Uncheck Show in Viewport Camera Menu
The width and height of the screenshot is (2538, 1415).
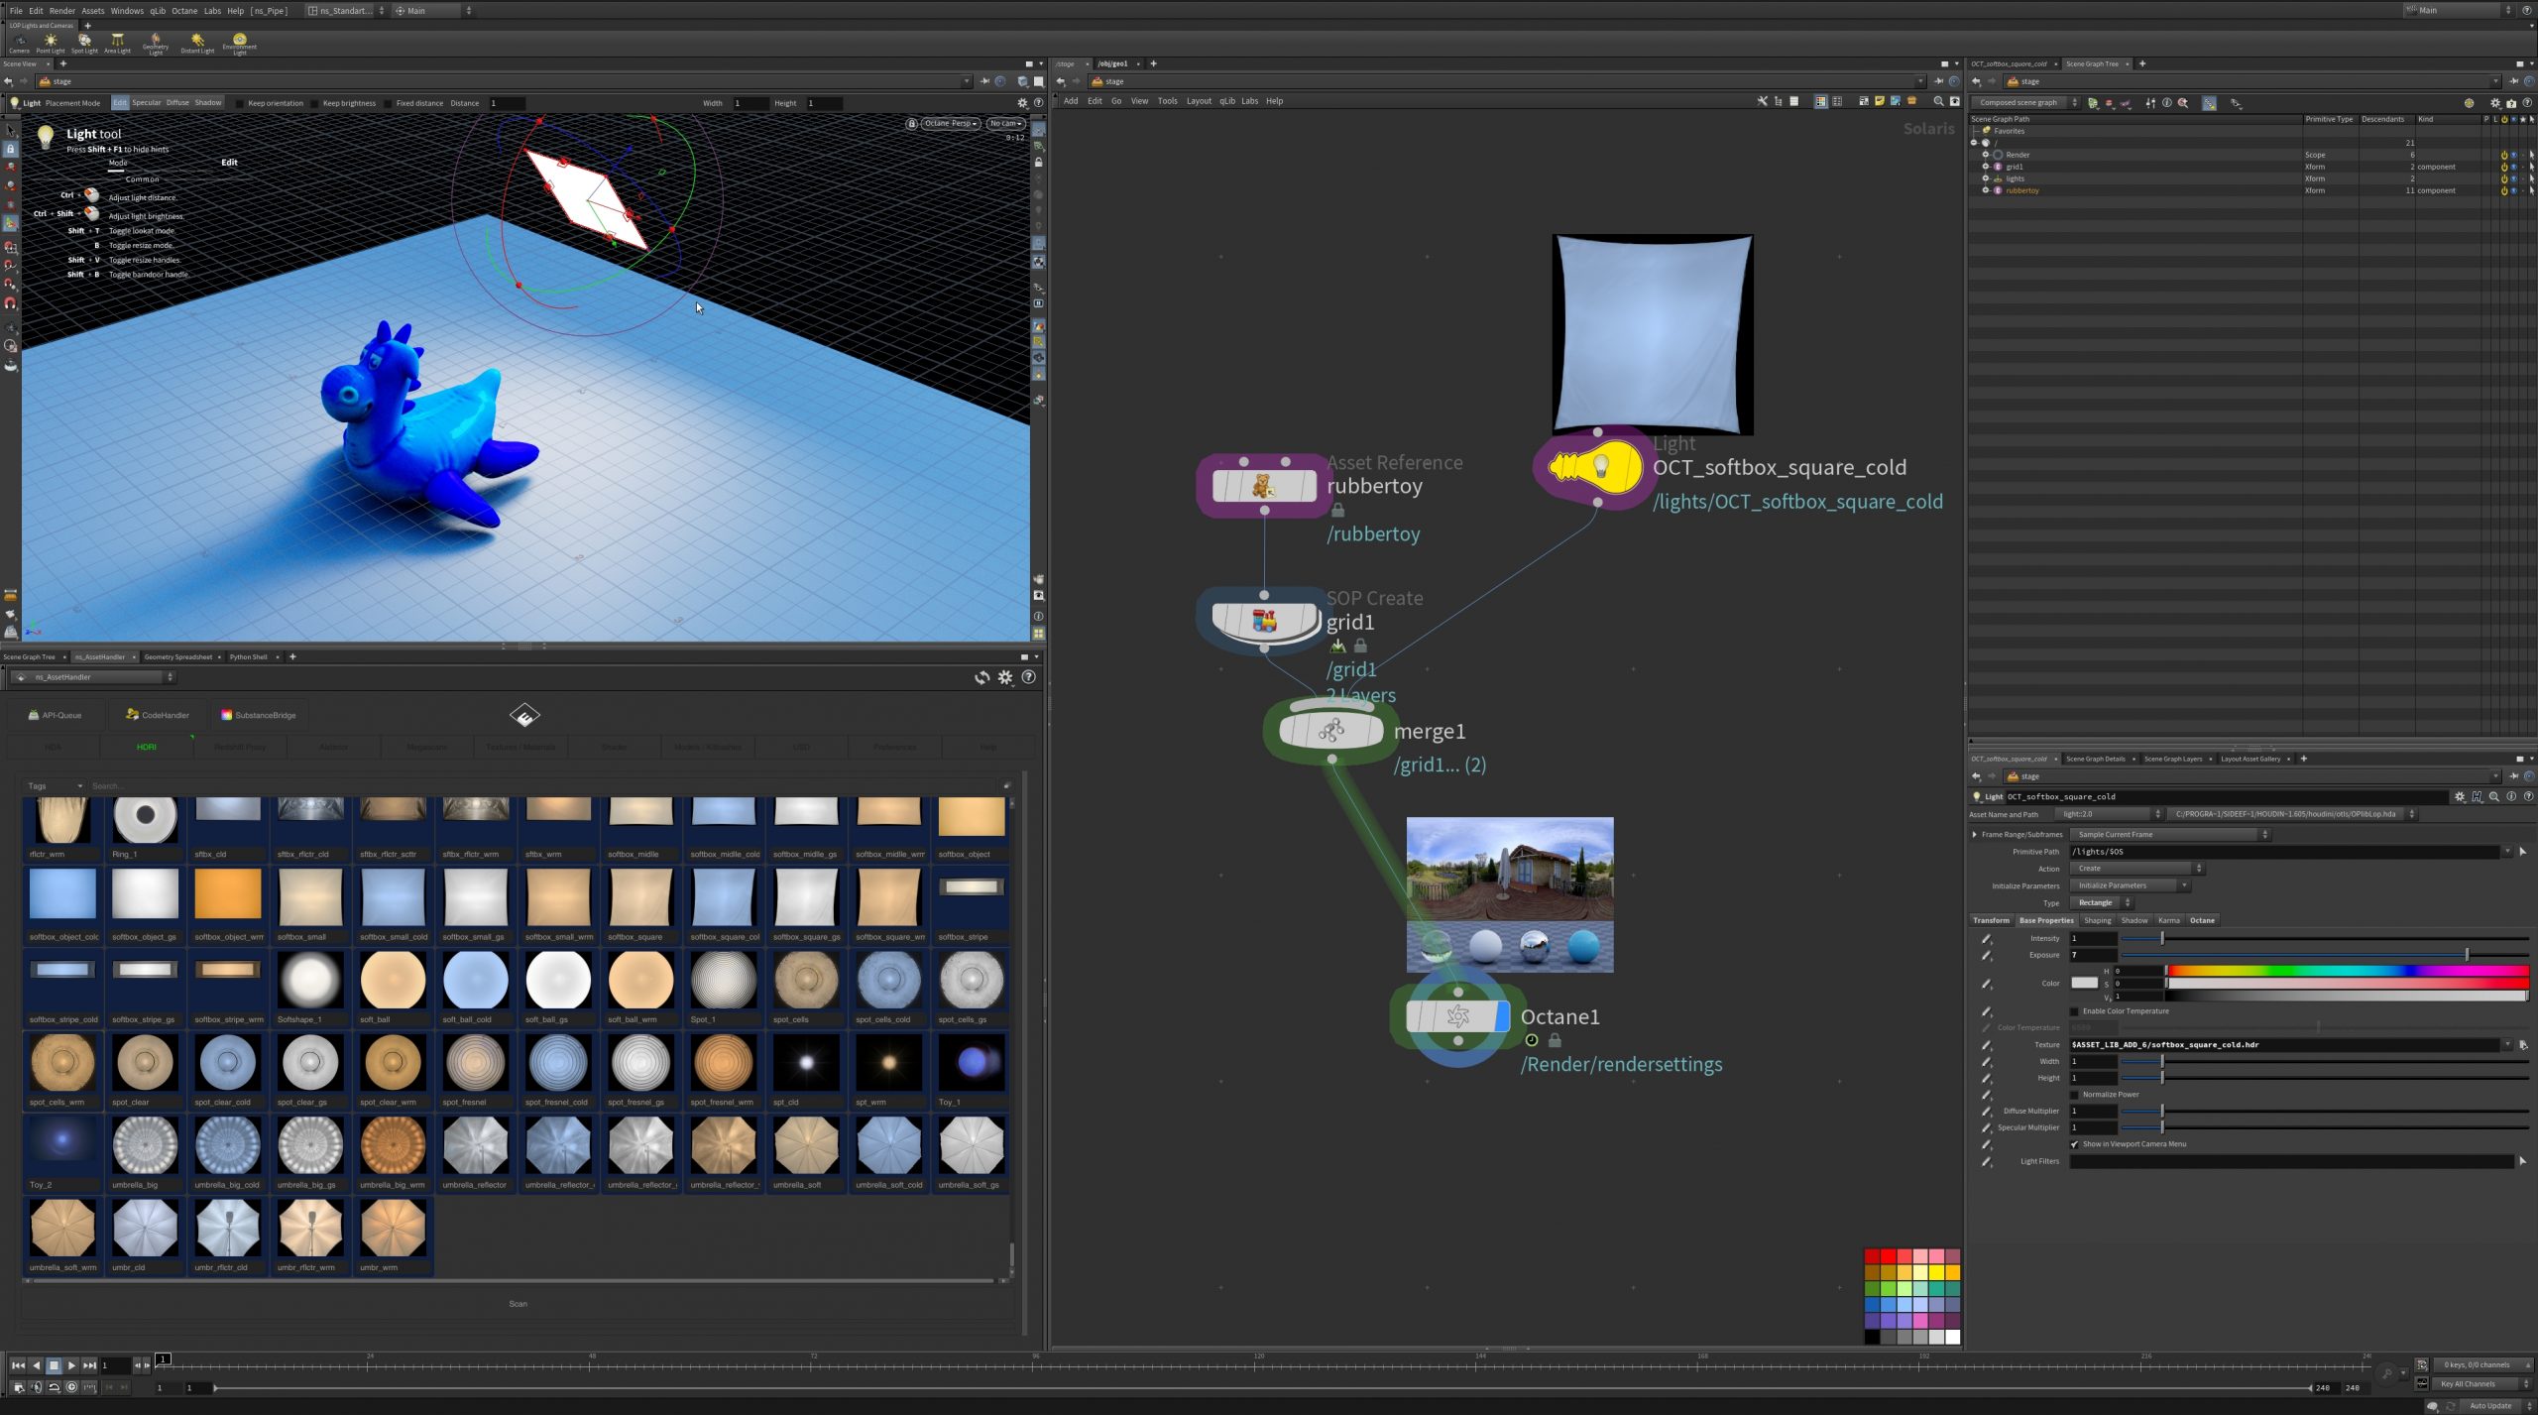(x=2074, y=1144)
